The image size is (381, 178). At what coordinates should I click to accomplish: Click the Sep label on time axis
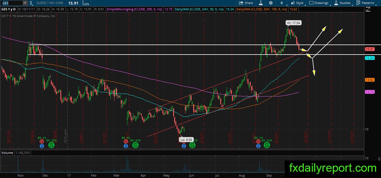click(x=269, y=175)
